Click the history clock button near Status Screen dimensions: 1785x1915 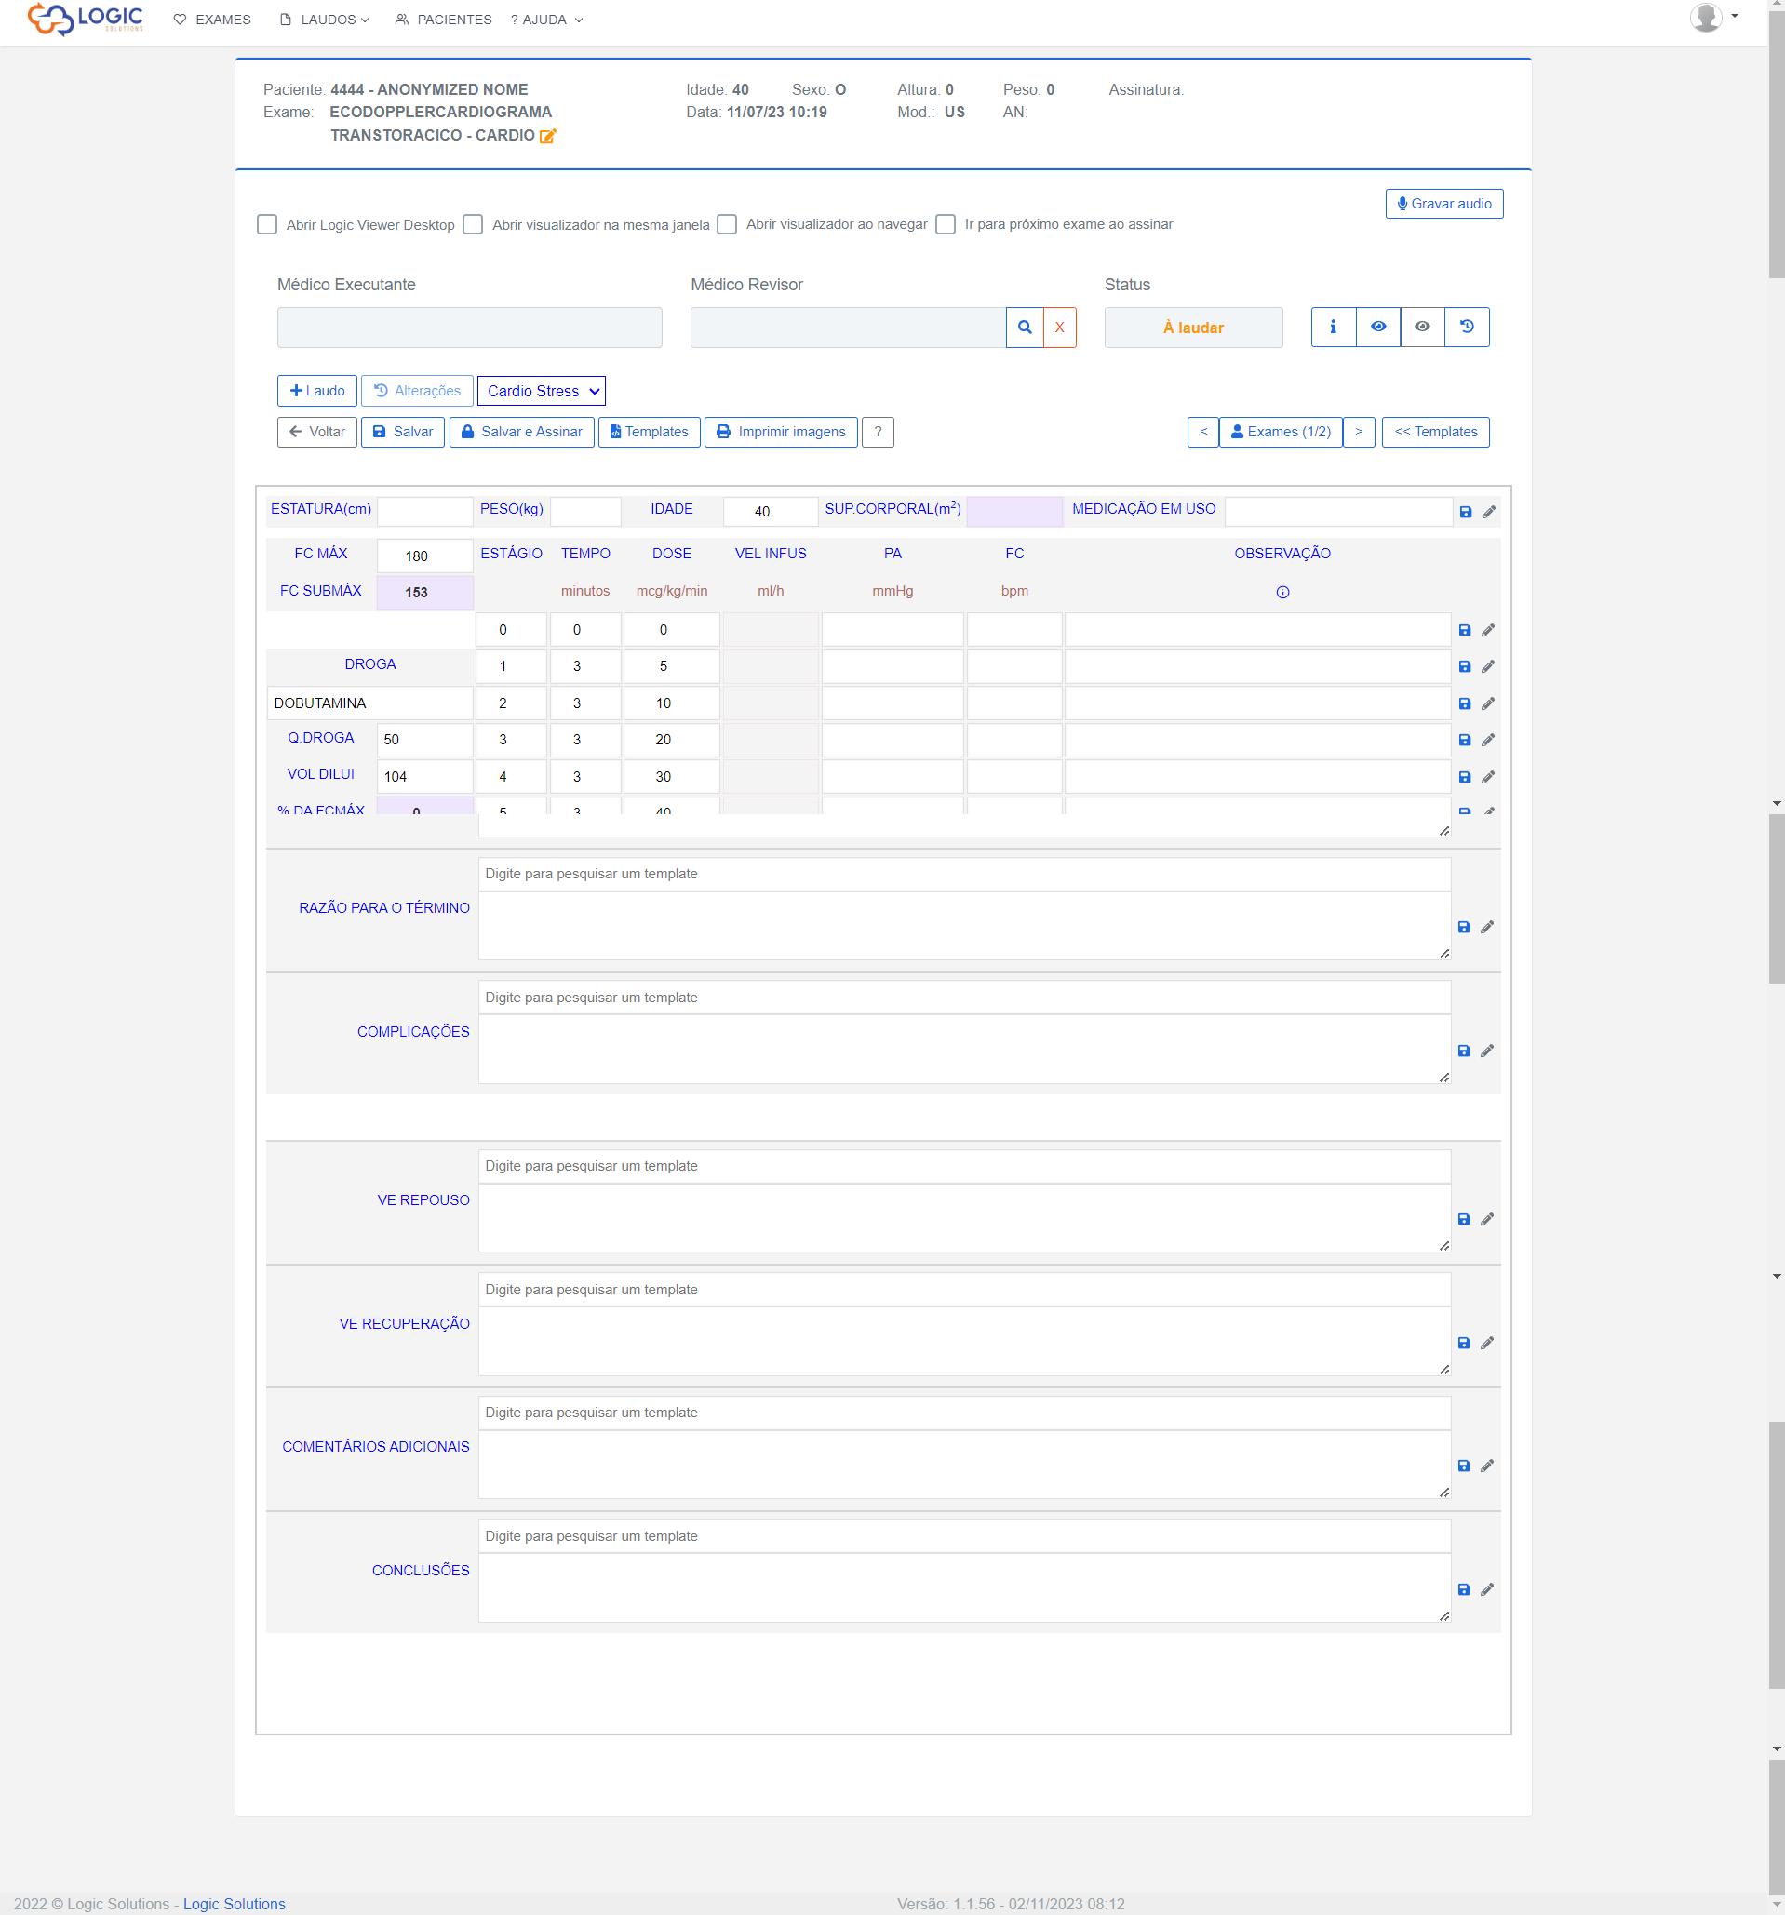1466,327
